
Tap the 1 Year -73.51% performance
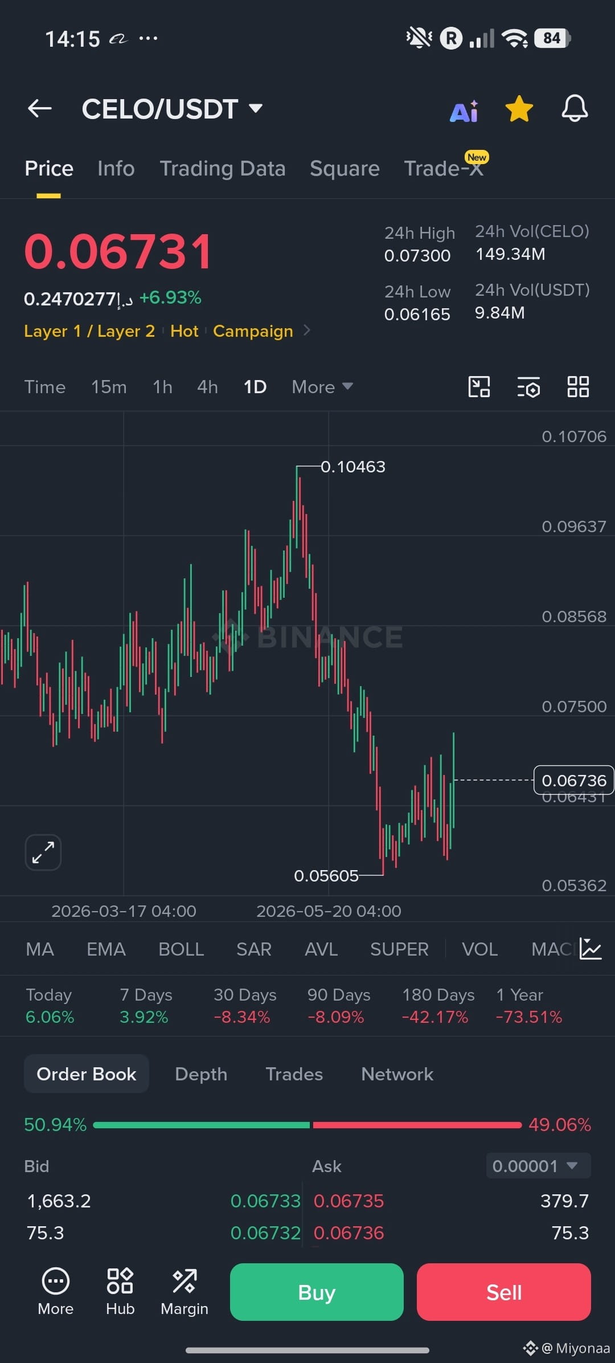tap(529, 1006)
